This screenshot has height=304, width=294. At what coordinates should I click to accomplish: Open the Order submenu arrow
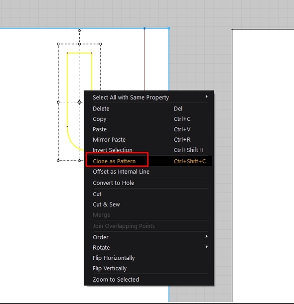206,236
